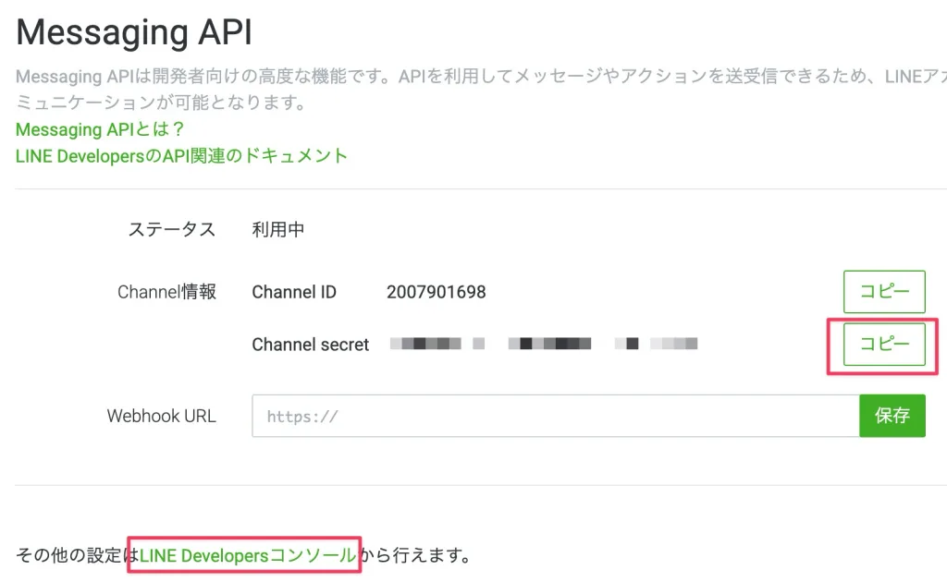Viewport: 947px width, 582px height.
Task: Open the LINE Developersコンソール link
Action: [x=248, y=555]
